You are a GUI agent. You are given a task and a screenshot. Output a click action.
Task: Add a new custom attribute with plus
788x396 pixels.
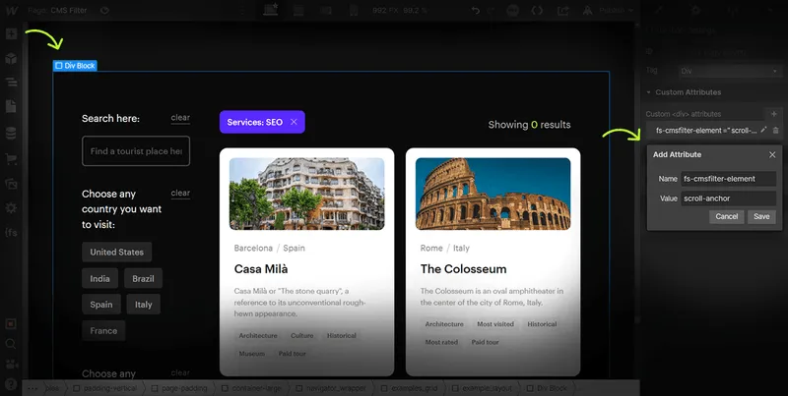774,114
